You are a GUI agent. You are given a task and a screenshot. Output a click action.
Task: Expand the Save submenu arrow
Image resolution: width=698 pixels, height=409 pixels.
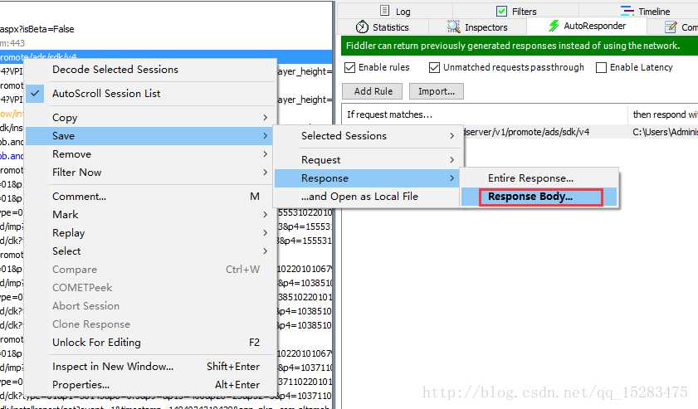click(265, 136)
